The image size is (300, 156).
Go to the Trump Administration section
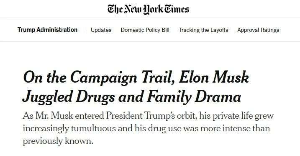pos(47,30)
